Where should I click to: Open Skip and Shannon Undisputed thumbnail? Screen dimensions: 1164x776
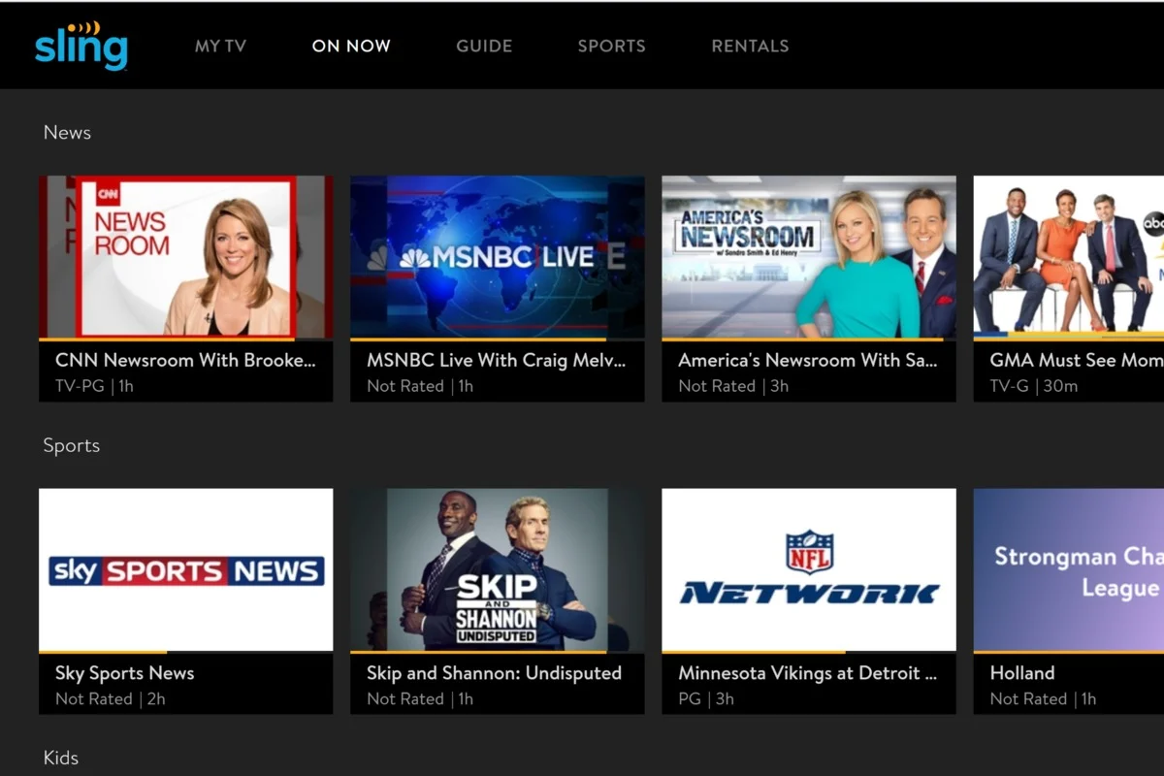(x=498, y=569)
